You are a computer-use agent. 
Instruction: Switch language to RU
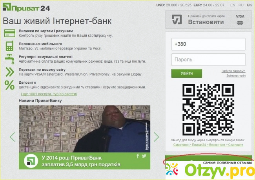coord(241,5)
